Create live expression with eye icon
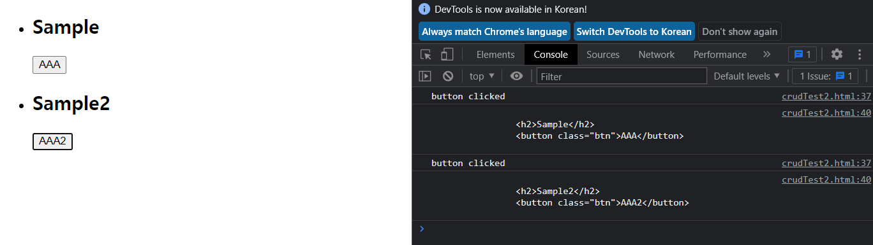Screen dimensions: 873x245 pos(516,76)
